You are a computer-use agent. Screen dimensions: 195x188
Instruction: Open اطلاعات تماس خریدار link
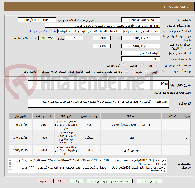(x=43, y=31)
